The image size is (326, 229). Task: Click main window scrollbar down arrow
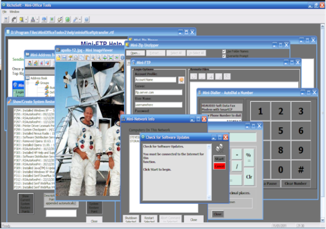(322, 220)
